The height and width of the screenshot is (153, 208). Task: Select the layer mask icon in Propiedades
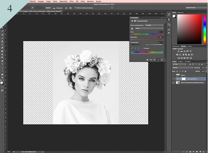tap(135, 21)
